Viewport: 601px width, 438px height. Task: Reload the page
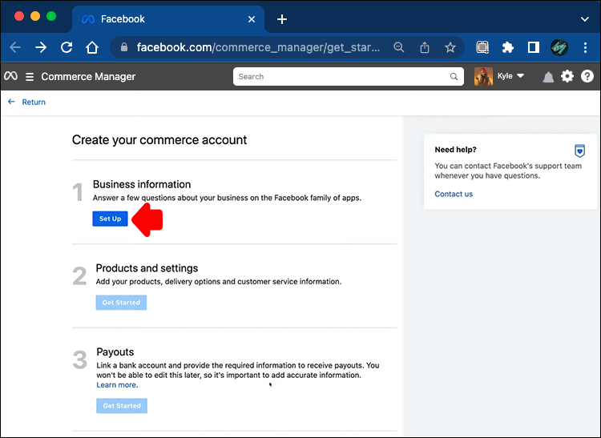tap(67, 47)
